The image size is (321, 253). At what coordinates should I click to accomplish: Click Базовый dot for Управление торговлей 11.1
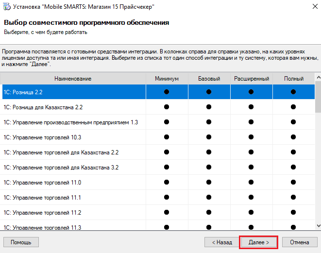(209, 197)
